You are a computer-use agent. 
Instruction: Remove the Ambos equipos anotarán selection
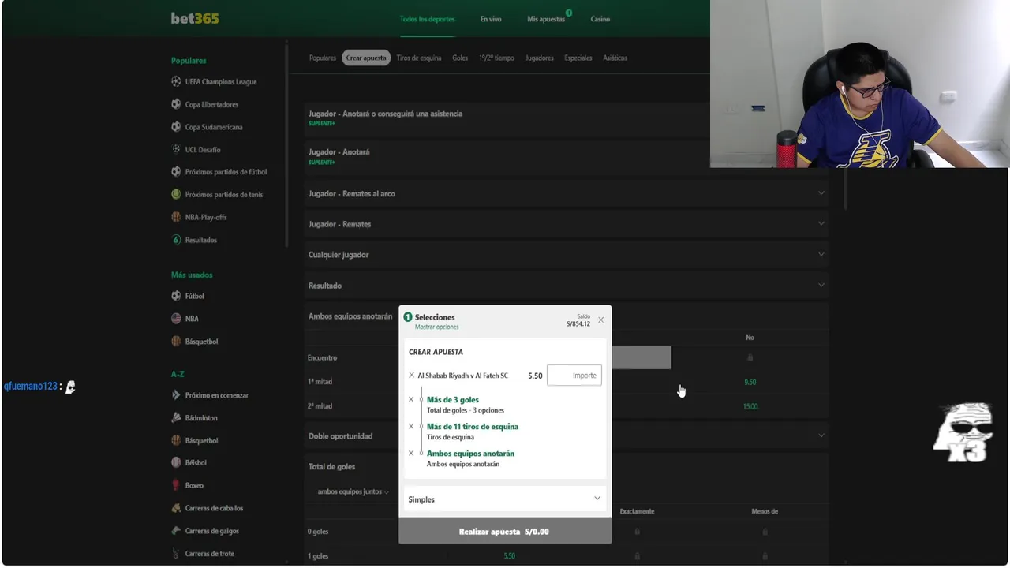(411, 454)
